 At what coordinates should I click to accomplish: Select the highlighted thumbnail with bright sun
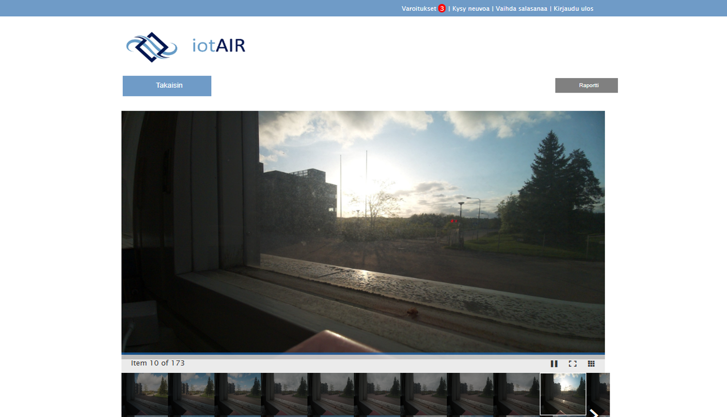(563, 394)
